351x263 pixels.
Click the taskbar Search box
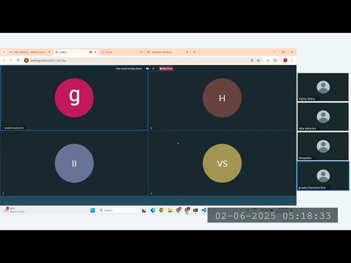point(118,210)
